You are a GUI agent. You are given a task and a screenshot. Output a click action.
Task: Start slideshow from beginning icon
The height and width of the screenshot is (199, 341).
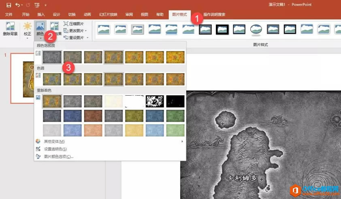pyautogui.click(x=37, y=5)
